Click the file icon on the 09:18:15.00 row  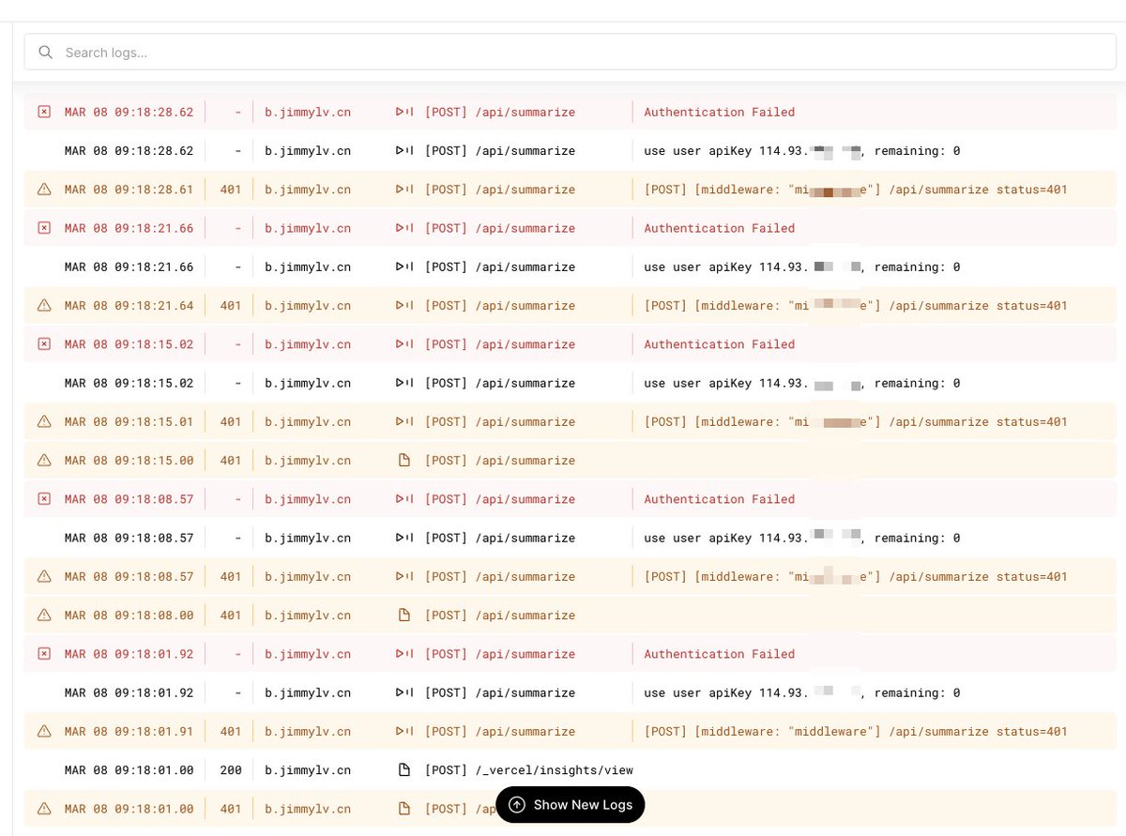[x=404, y=461]
